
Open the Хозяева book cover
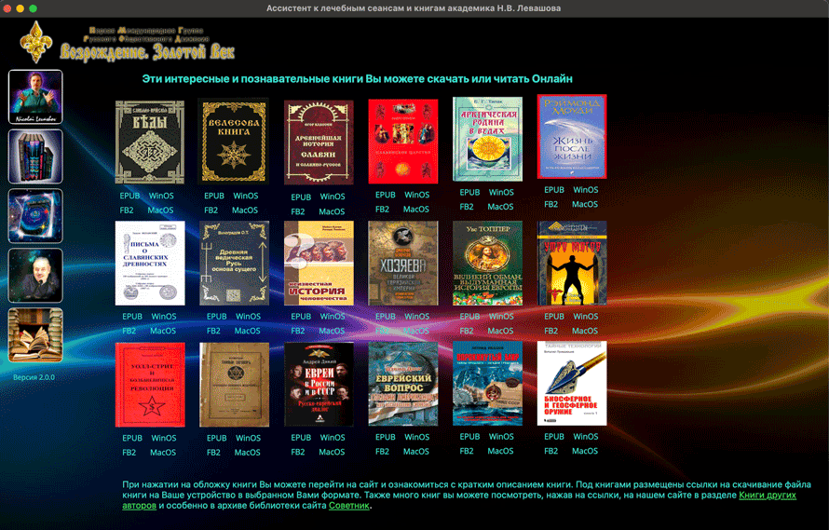(403, 263)
